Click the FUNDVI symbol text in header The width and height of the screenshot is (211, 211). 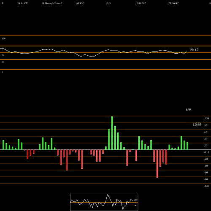(x=173, y=3)
